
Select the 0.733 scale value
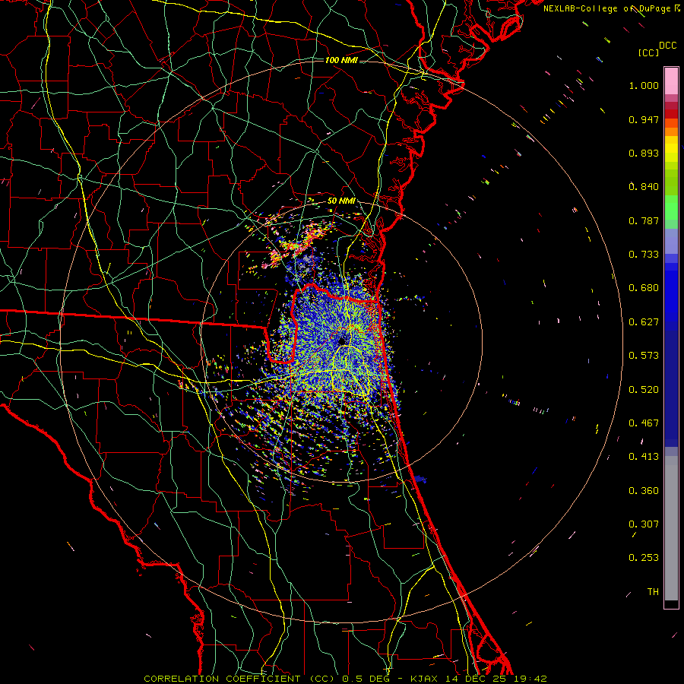[x=644, y=255]
